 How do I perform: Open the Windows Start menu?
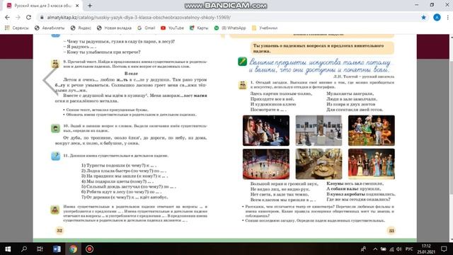coord(8,249)
